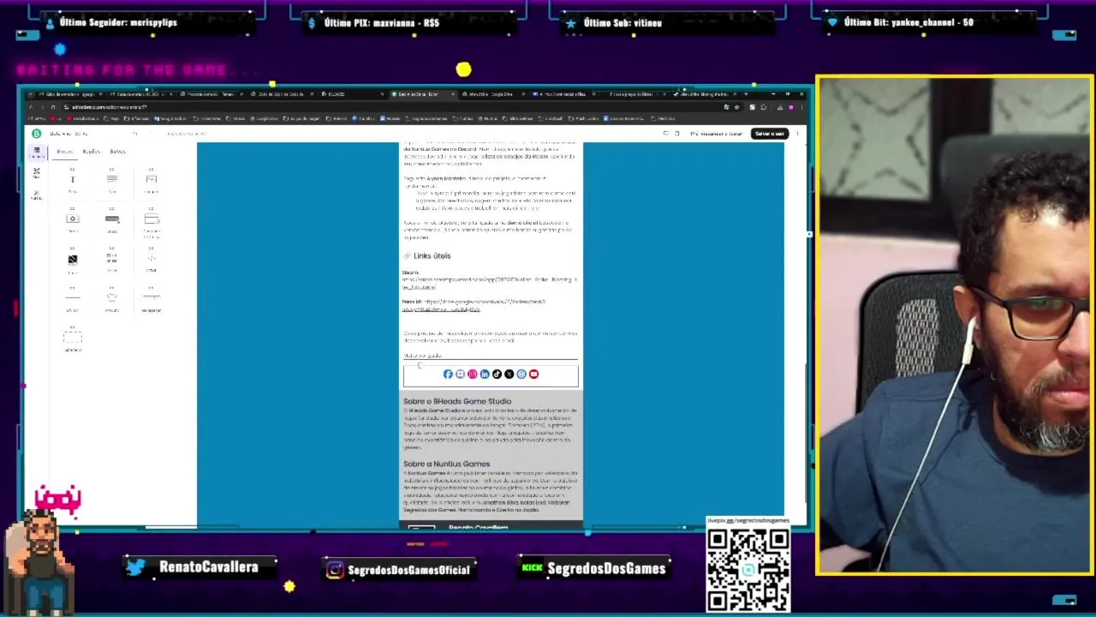Click the Facebook icon in the email footer

coord(448,374)
